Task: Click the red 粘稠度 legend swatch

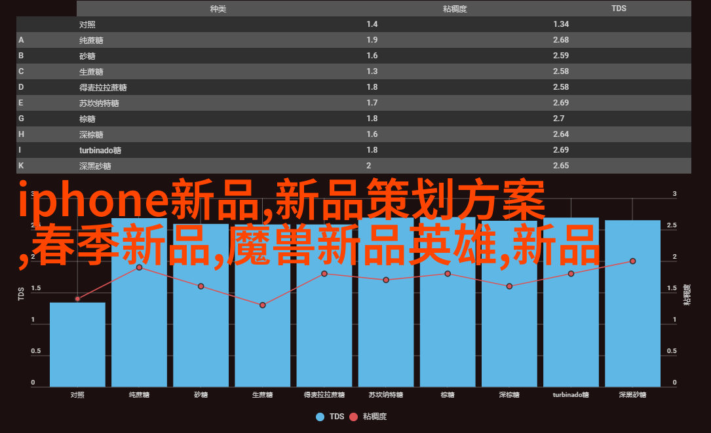Action: 354,417
